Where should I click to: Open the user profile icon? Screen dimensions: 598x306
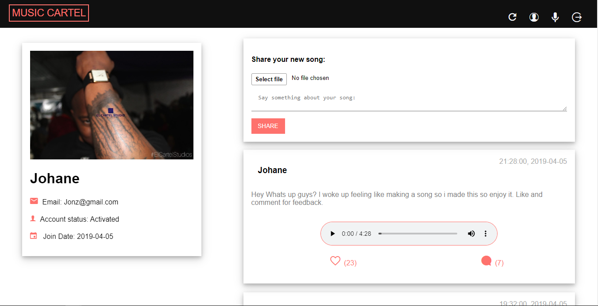534,17
